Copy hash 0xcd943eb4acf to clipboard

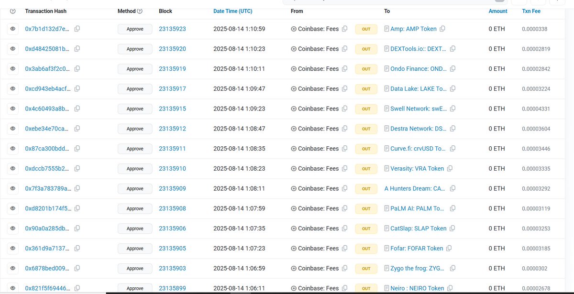click(77, 89)
